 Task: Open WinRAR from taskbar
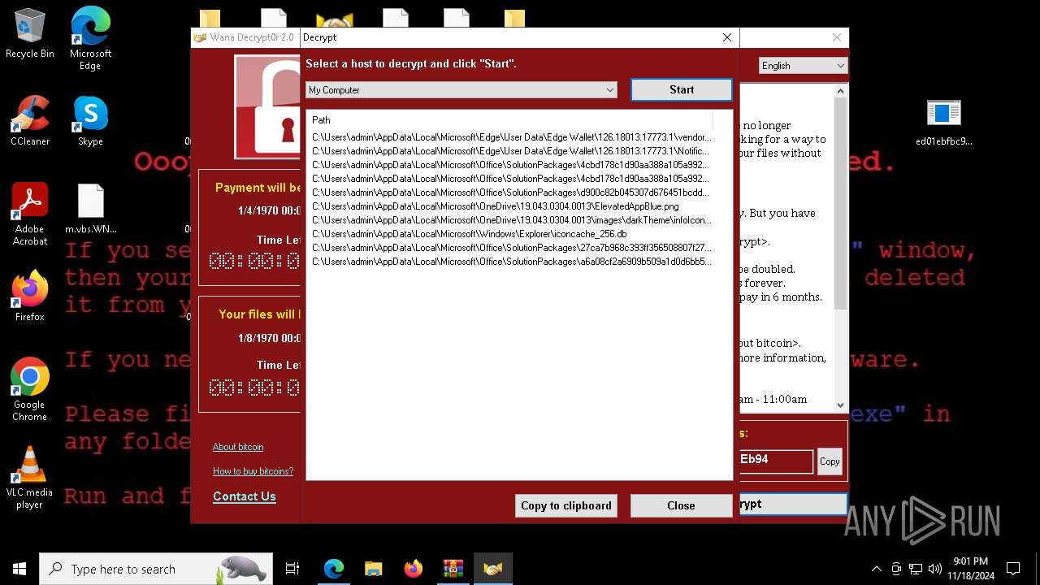453,569
